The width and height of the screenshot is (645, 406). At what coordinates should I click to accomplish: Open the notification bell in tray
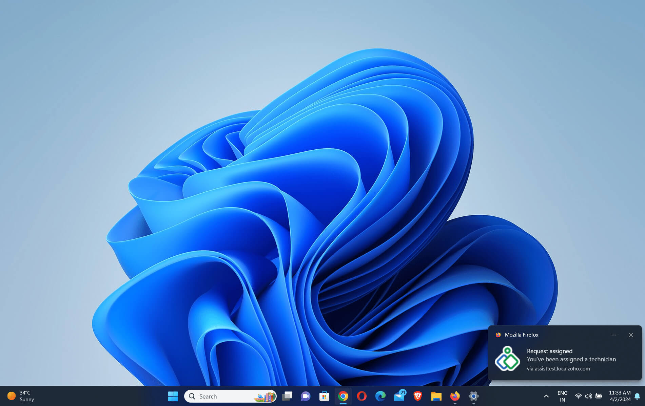pyautogui.click(x=637, y=396)
